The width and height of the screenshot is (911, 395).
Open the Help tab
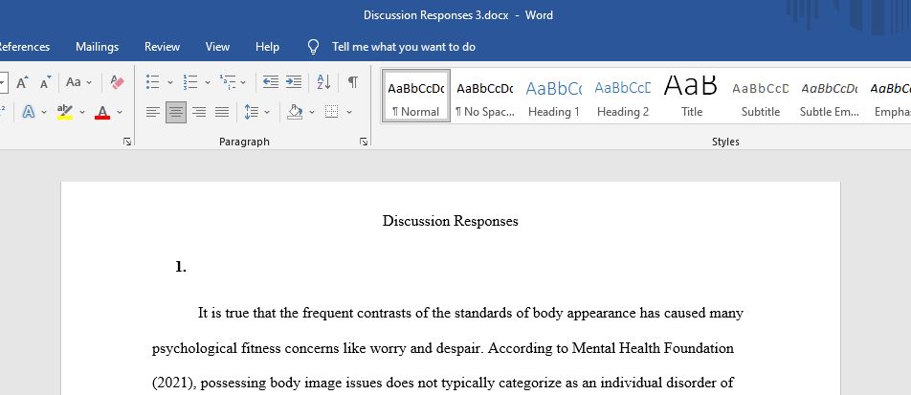click(267, 47)
